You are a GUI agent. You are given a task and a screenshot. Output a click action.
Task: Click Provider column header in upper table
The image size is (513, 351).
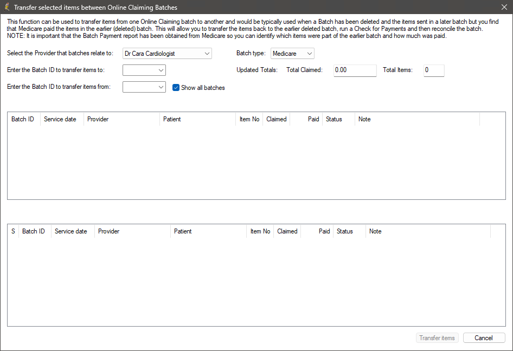point(121,119)
